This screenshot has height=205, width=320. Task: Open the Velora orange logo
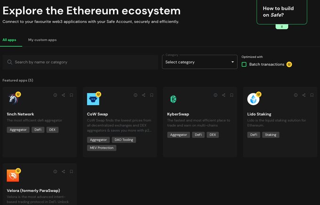coord(13,175)
